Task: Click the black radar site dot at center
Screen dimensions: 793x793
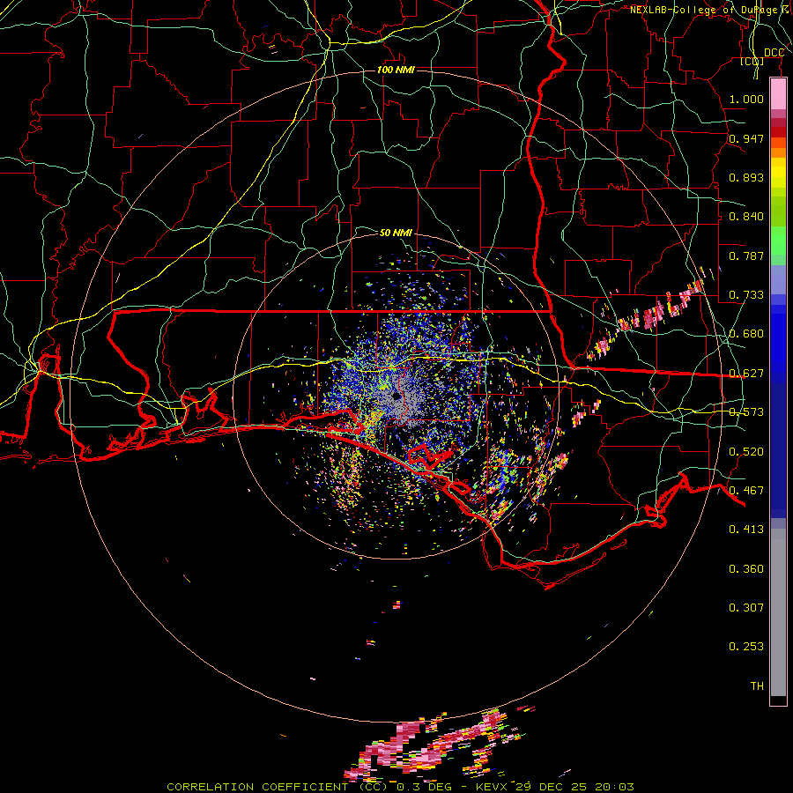Action: click(x=396, y=396)
